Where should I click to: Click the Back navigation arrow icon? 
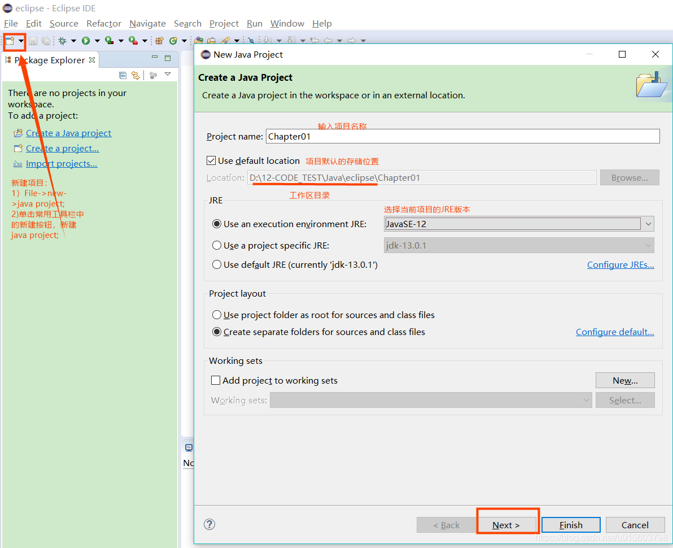pos(329,41)
